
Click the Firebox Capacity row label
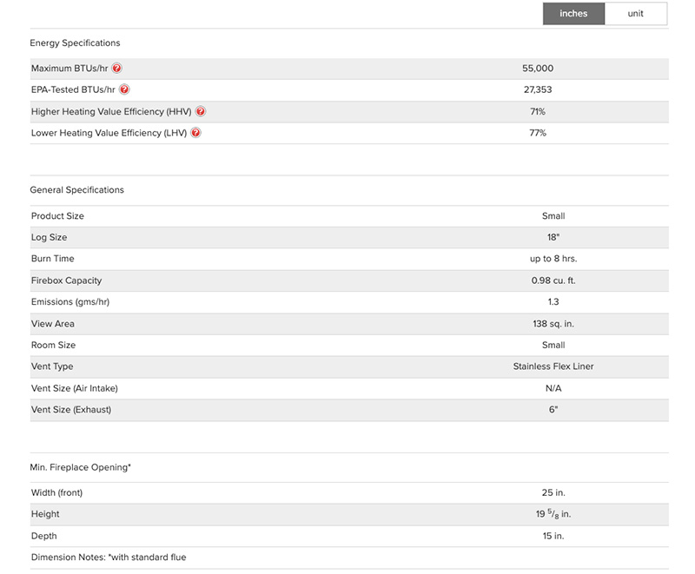pos(66,280)
